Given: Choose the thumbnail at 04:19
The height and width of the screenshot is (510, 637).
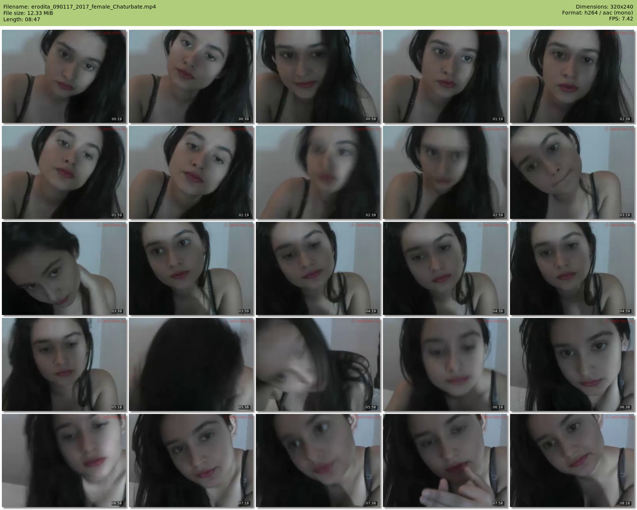Looking at the screenshot, I should 318,268.
